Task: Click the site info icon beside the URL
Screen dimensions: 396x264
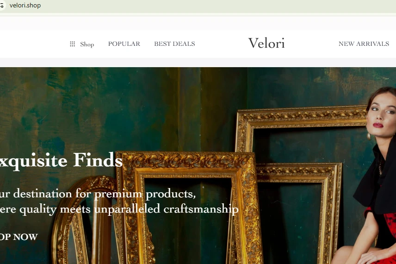Action: [x=2, y=6]
